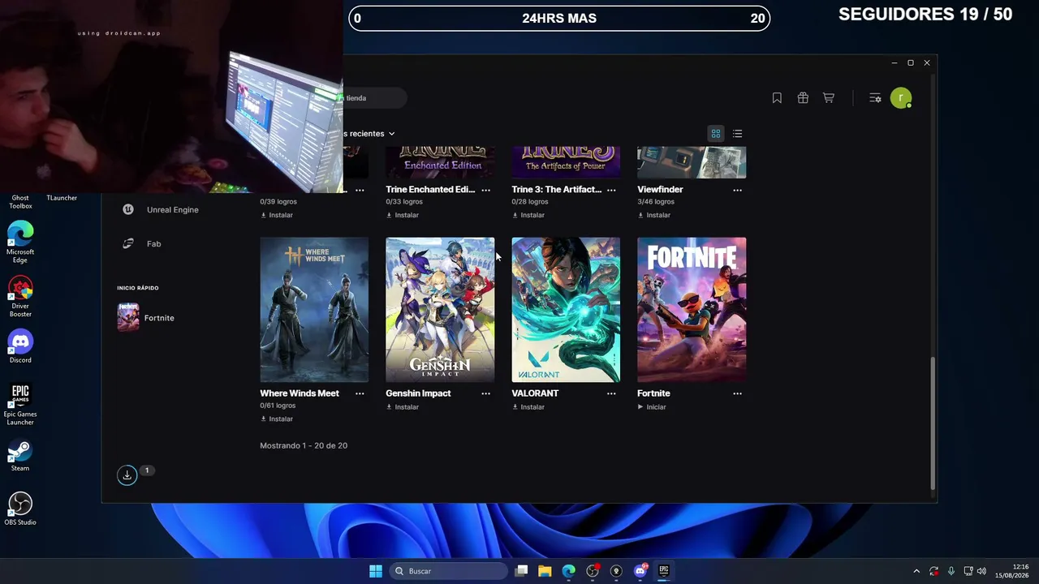Open the downloads icon in the sidebar
The image size is (1039, 584).
coord(127,475)
